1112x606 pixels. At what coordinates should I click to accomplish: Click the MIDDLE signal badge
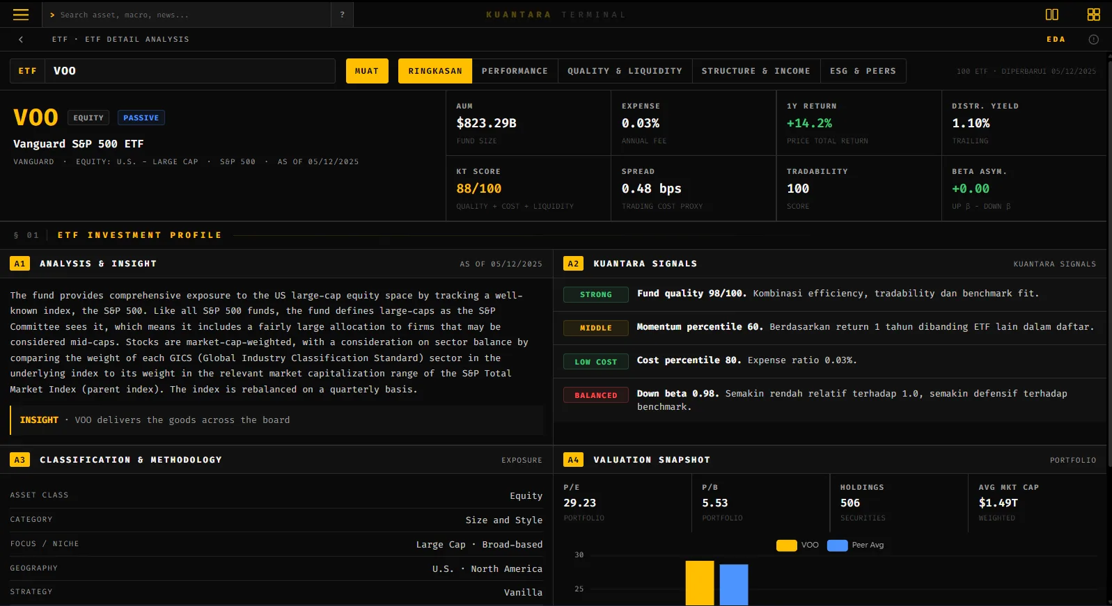coord(596,328)
